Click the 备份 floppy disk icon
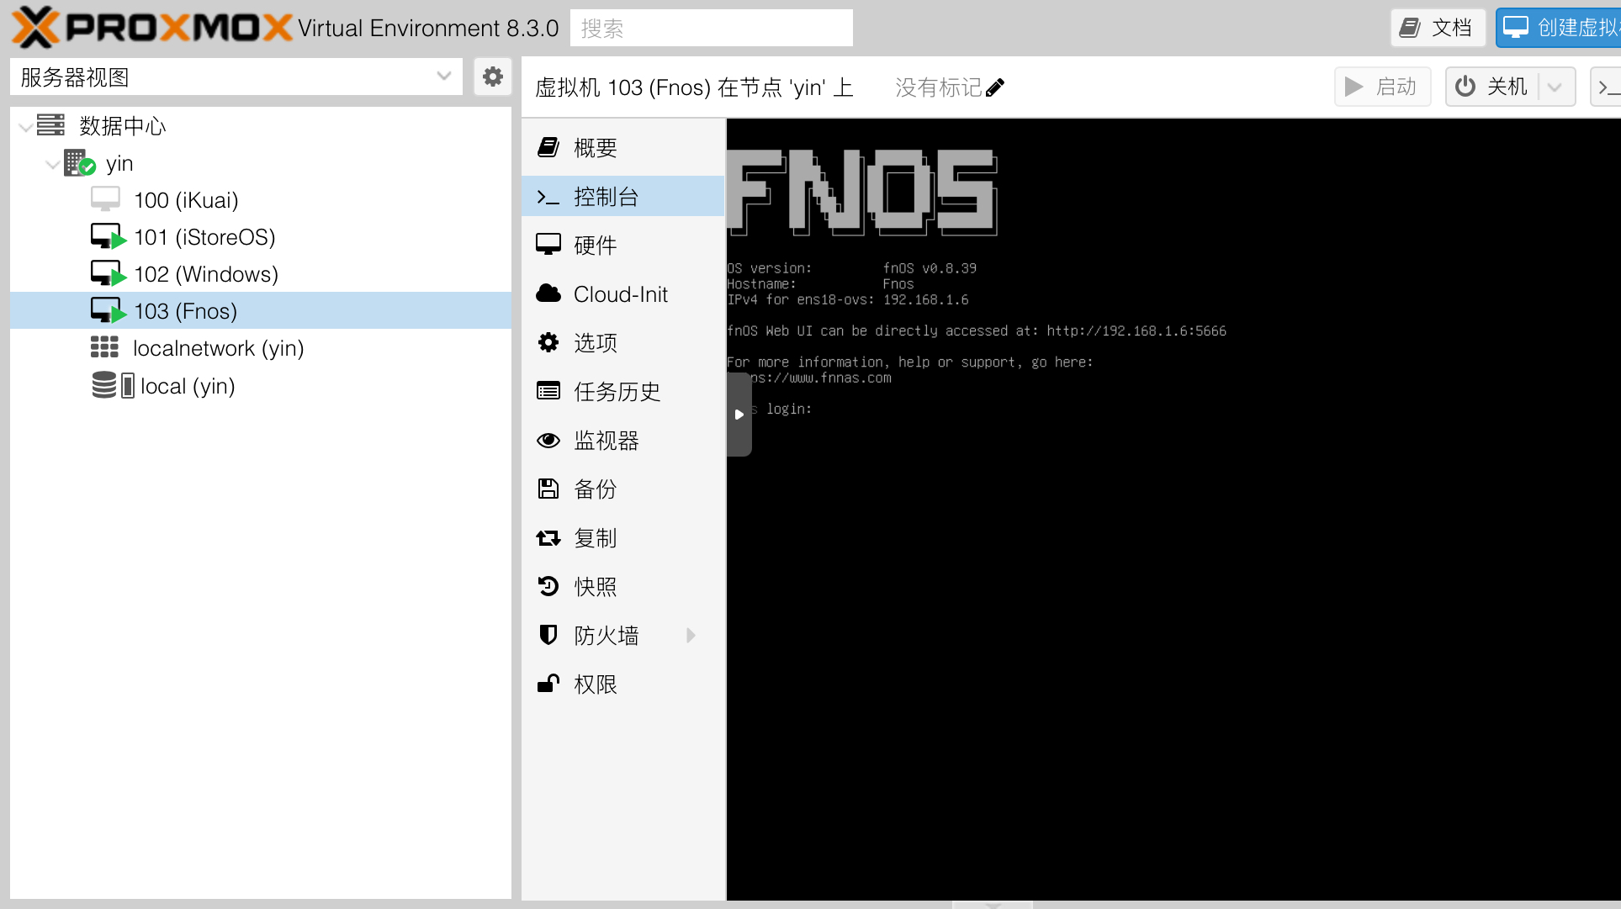Screen dimensions: 1621x909 (x=548, y=489)
